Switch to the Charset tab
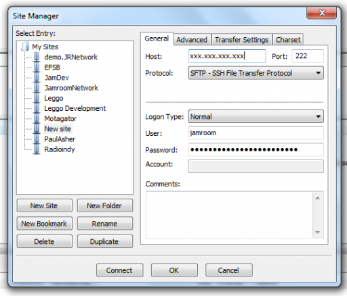Viewport: 347px width, 296px height. pyautogui.click(x=288, y=40)
